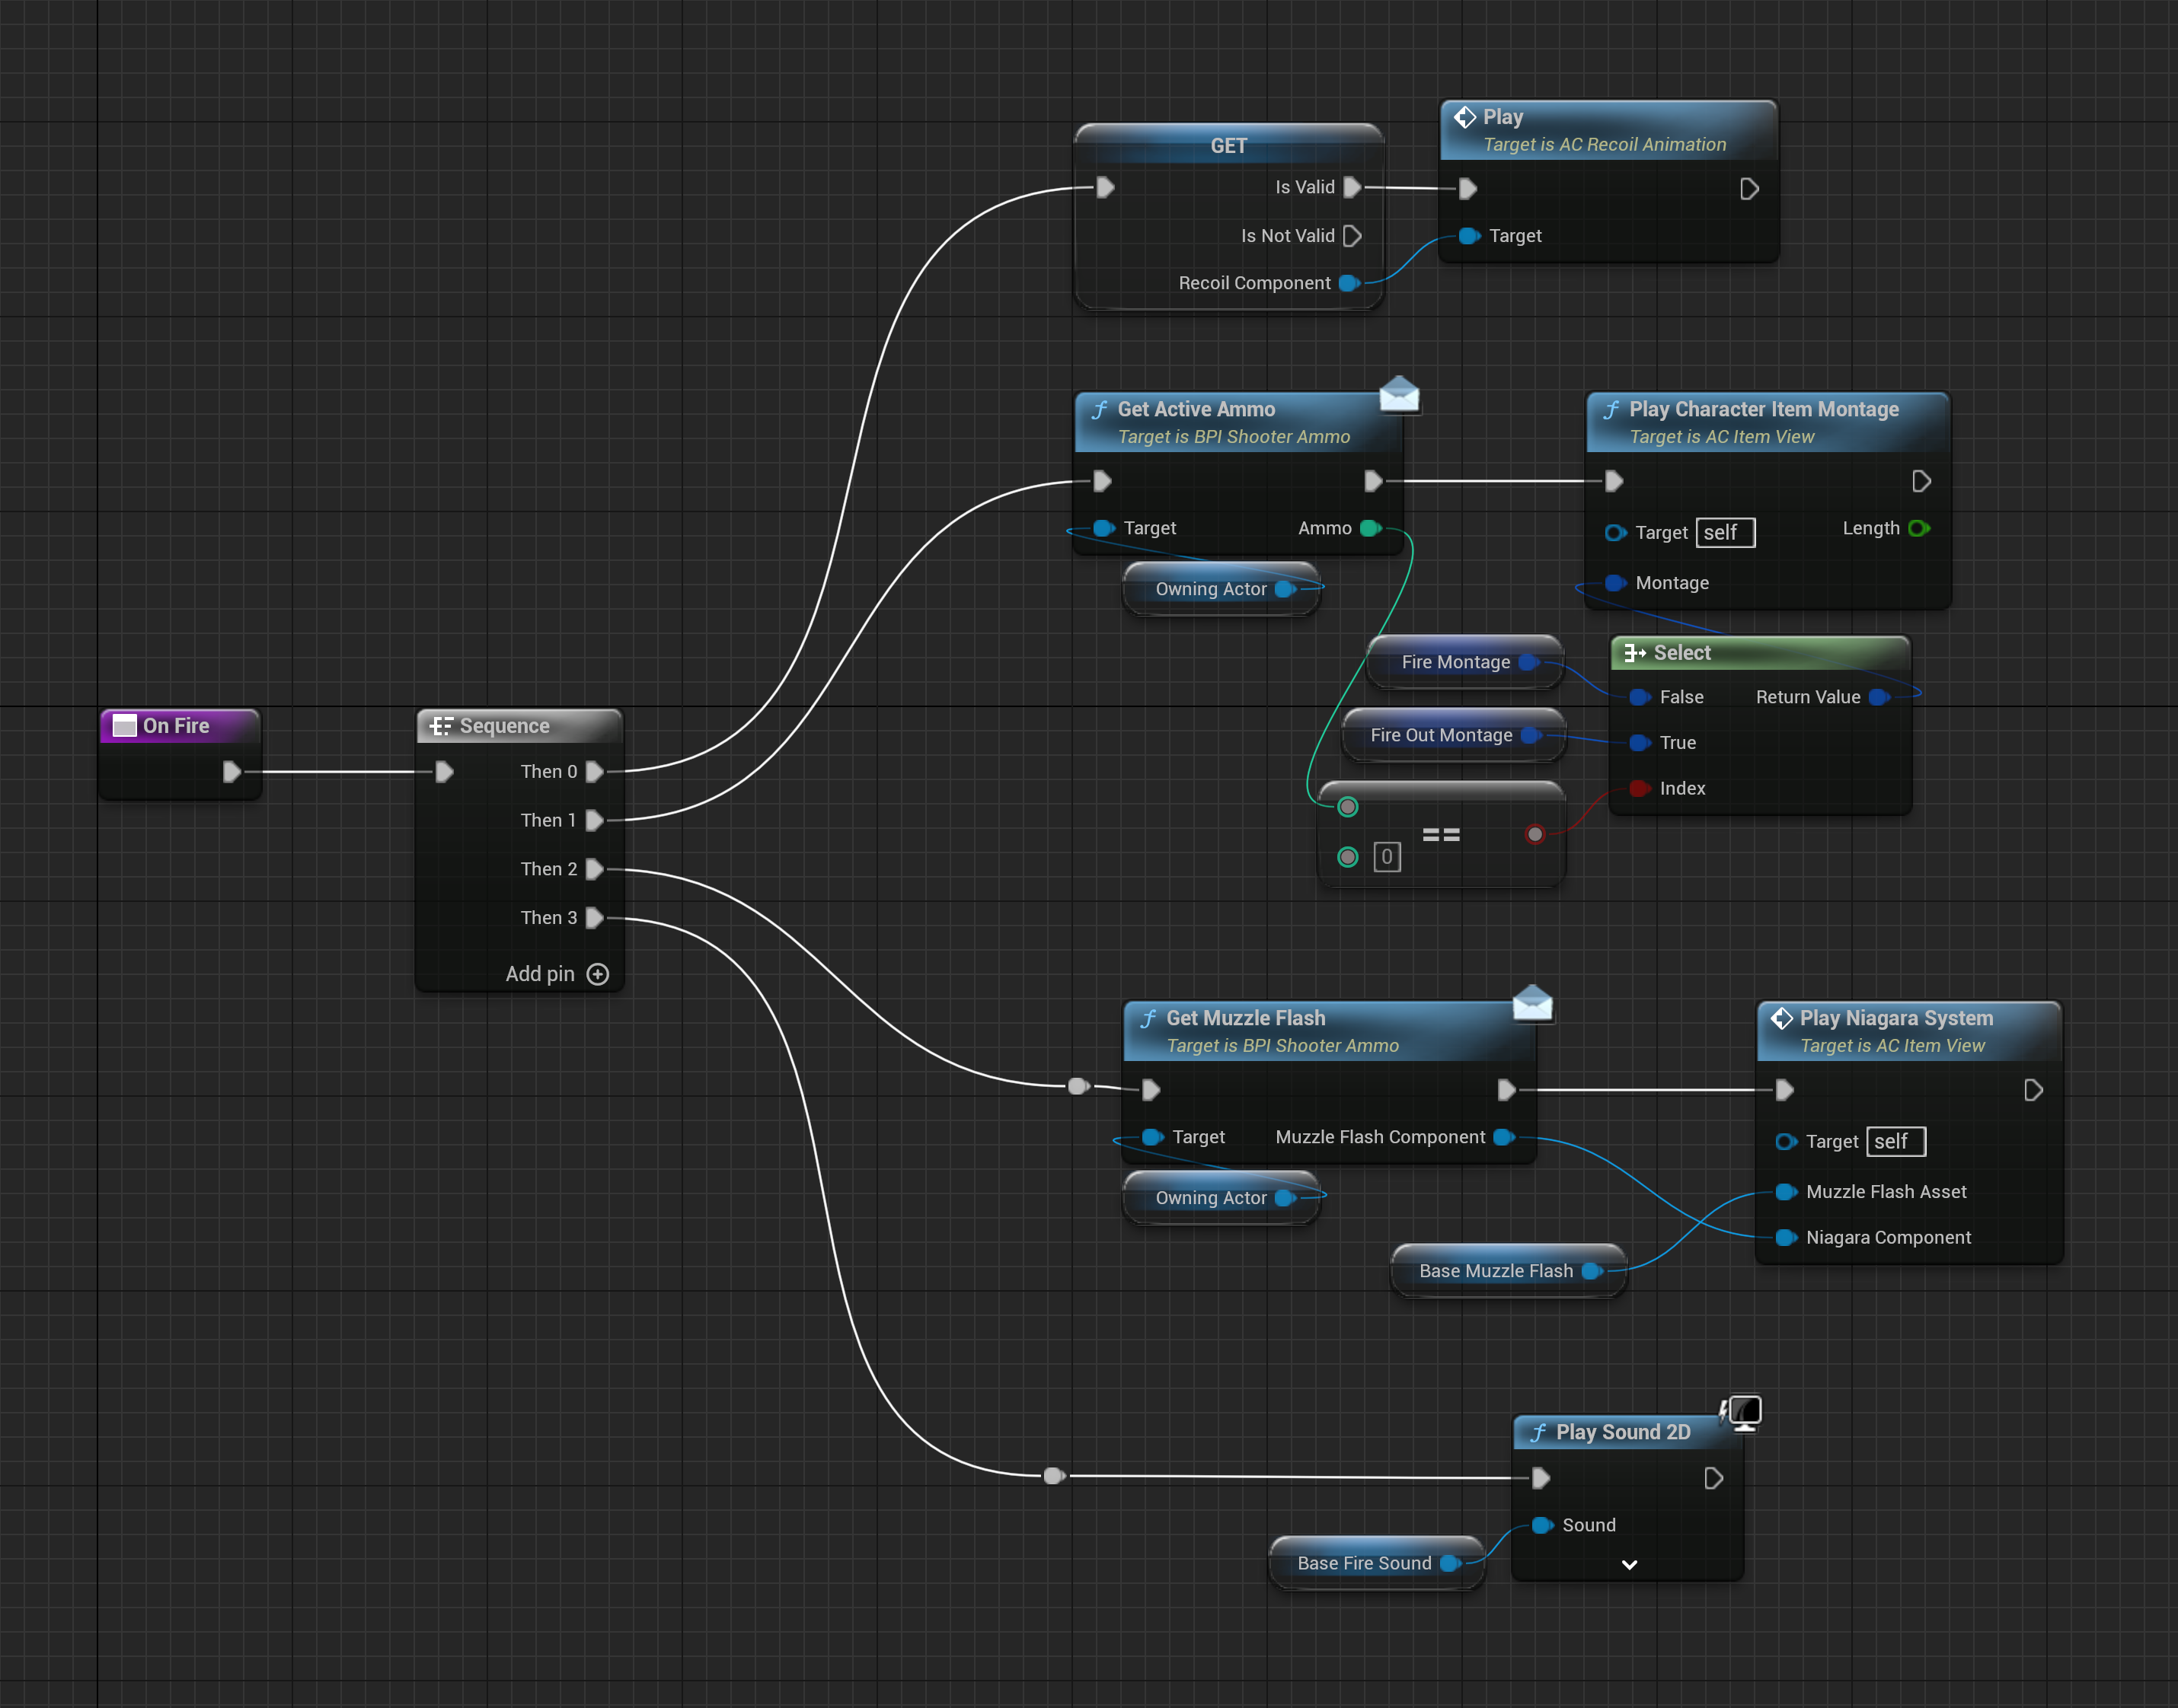The image size is (2178, 1708).
Task: Click the Niagara Component input pin
Action: coord(1786,1238)
